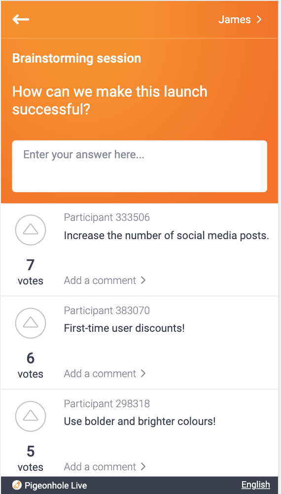
Task: Upvote the social media posts answer
Action: [x=31, y=230]
